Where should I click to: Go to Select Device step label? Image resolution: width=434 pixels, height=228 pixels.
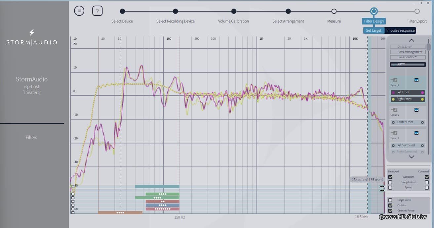pos(122,21)
